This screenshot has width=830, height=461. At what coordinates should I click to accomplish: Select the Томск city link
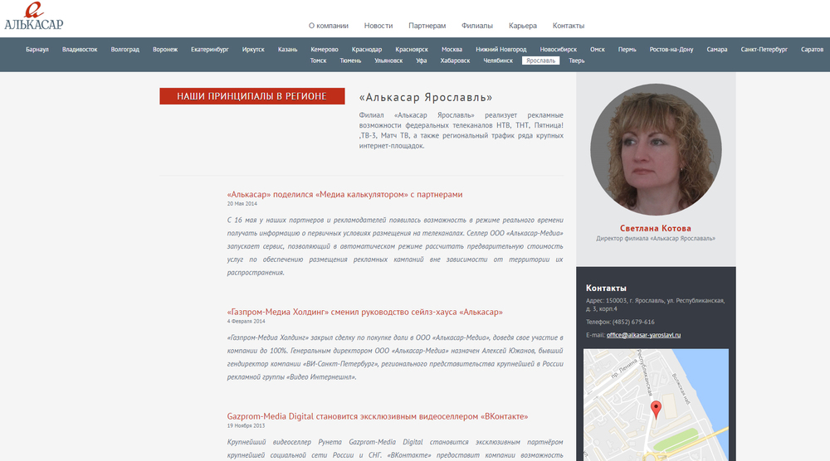pos(318,61)
